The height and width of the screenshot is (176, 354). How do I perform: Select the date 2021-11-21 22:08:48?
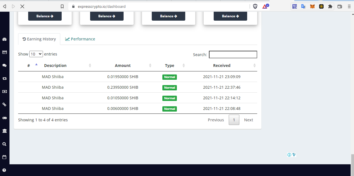(222, 109)
